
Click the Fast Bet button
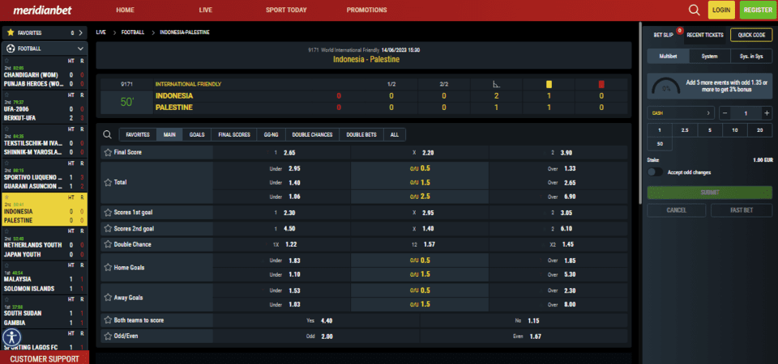pyautogui.click(x=742, y=210)
